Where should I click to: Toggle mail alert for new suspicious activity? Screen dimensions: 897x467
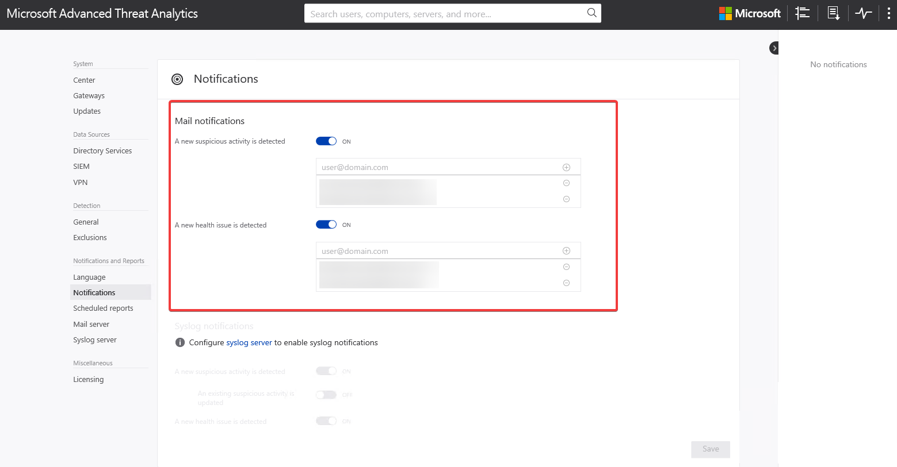[x=326, y=141]
